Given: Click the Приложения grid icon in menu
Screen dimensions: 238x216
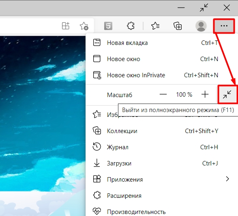Looking at the screenshot, I should 97,179.
